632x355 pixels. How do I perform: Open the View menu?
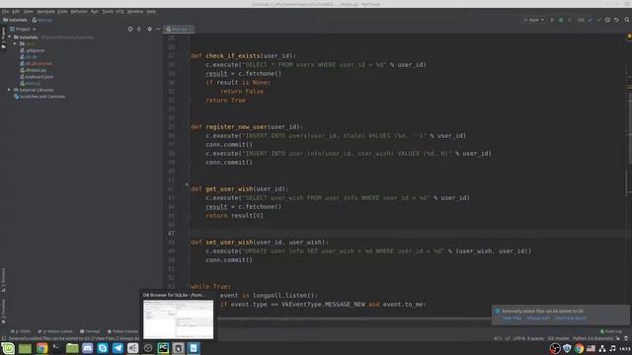[29, 12]
